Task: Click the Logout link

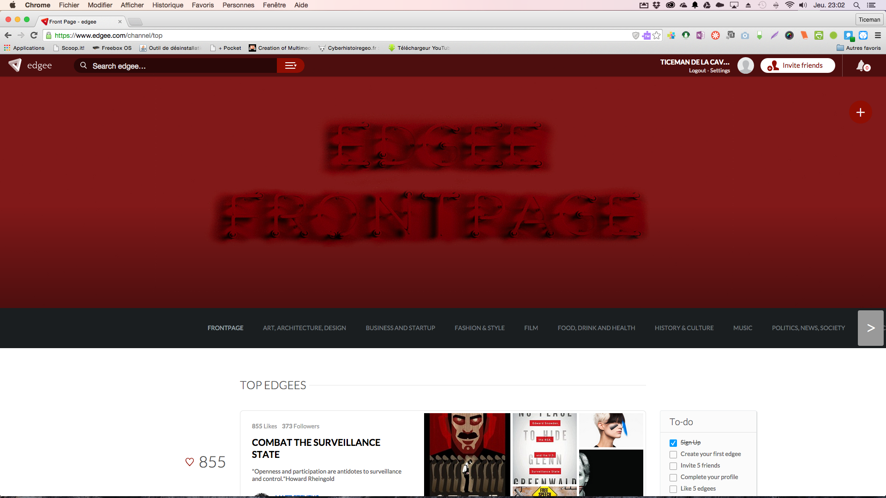Action: coord(697,71)
